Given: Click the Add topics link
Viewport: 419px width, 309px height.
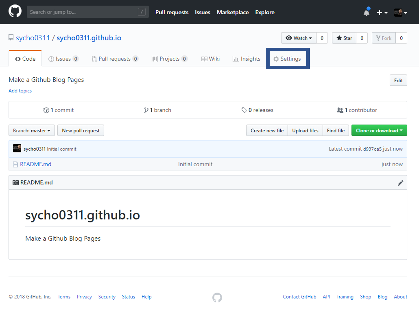Looking at the screenshot, I should [x=20, y=91].
